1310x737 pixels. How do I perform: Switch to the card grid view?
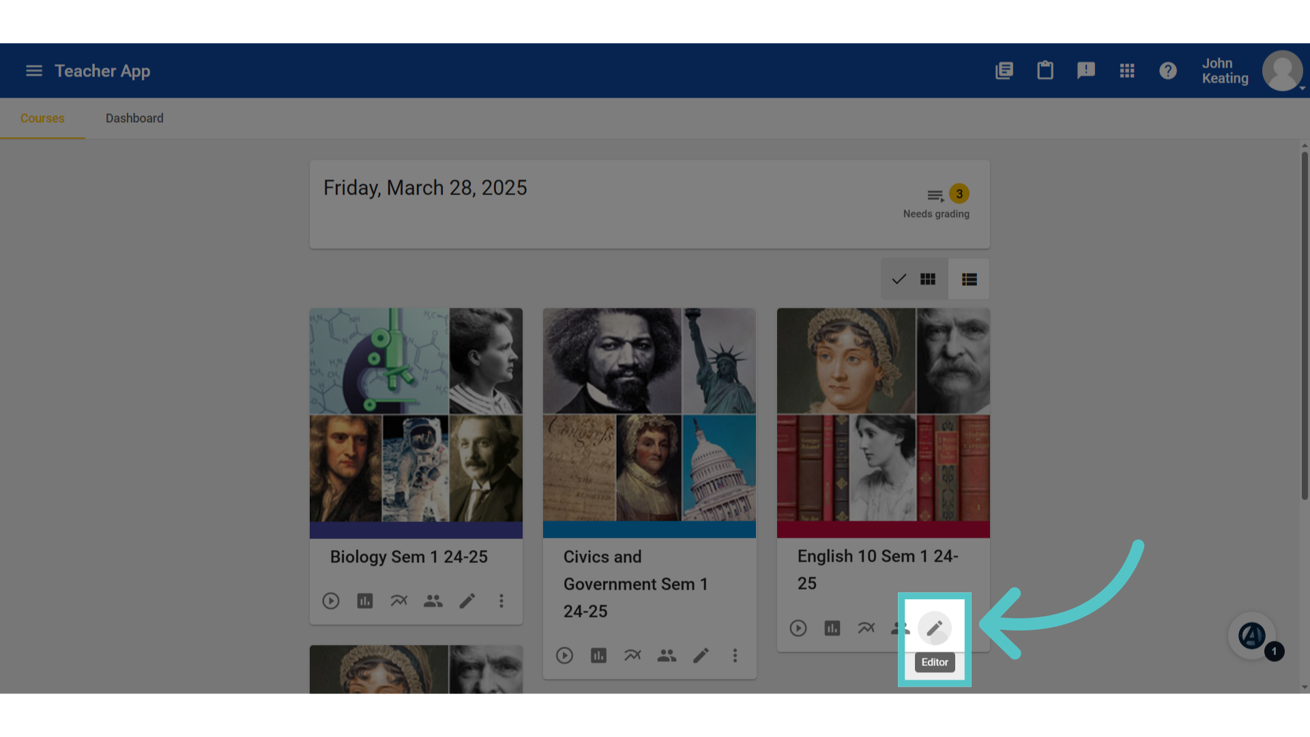click(914, 279)
